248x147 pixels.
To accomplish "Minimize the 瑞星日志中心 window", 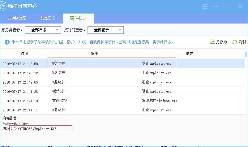I will (216, 7).
